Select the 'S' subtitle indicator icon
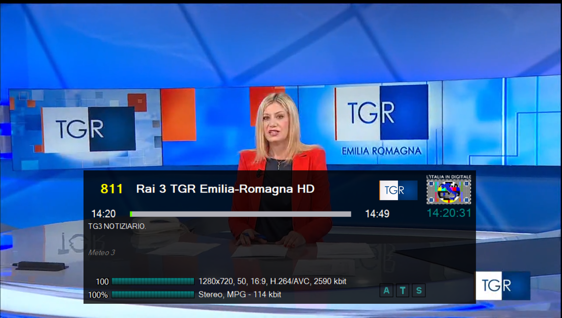This screenshot has height=318, width=562. pos(419,291)
